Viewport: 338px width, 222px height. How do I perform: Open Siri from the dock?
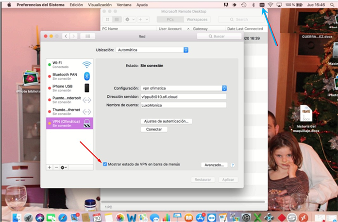(40, 217)
